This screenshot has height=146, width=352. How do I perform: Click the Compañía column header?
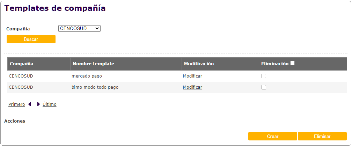[x=22, y=64]
